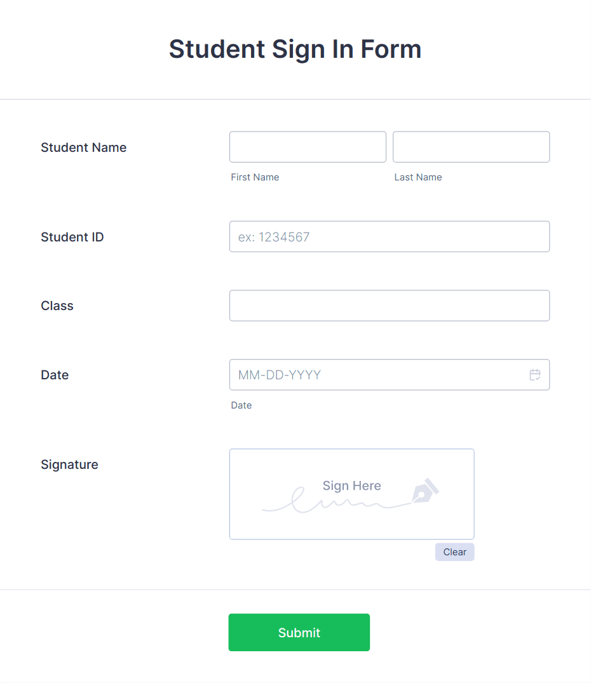Select the MM-DD-YYYY date input

381,375
